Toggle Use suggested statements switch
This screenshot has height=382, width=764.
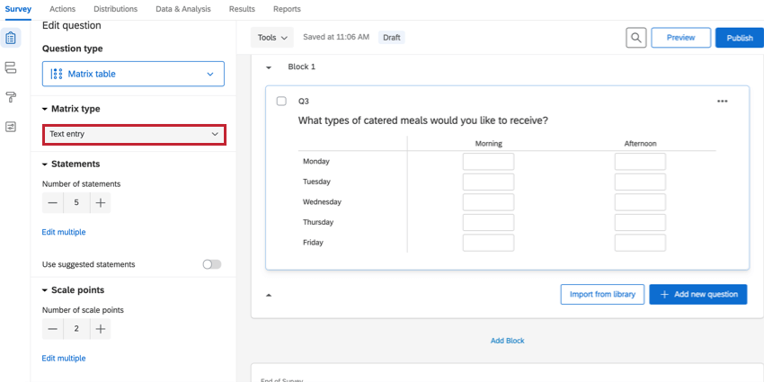click(x=211, y=264)
